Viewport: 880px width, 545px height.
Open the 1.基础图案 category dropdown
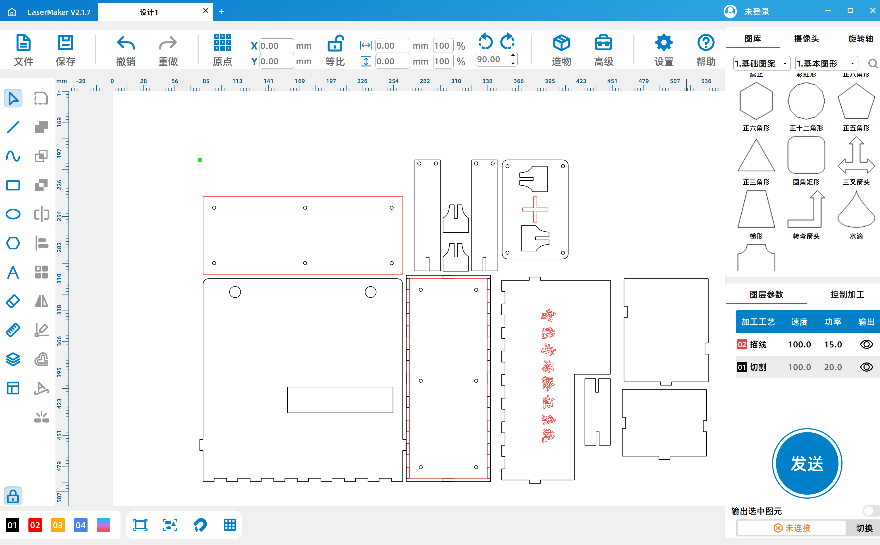(761, 64)
